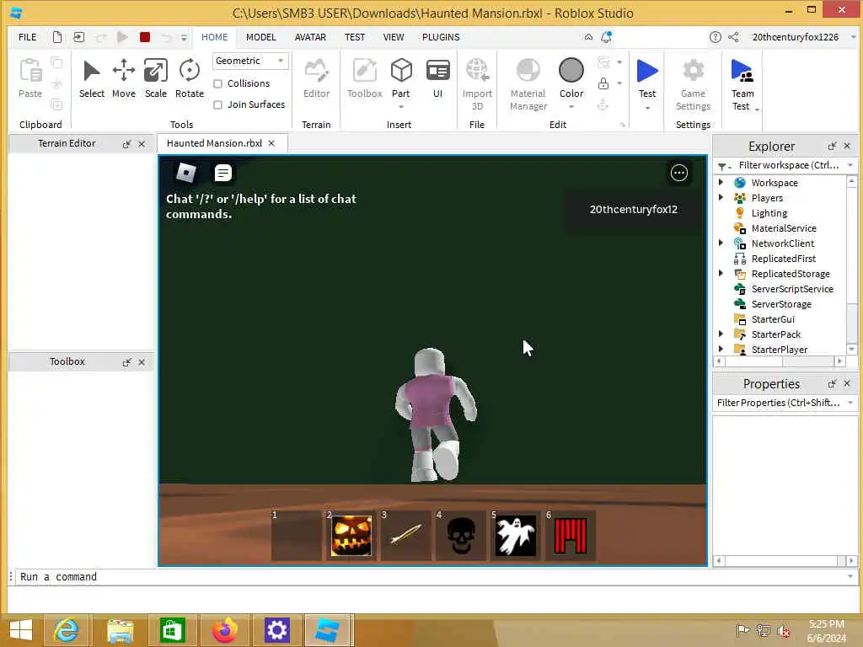Switch to the TEST ribbon tab
This screenshot has height=647, width=863.
point(355,37)
